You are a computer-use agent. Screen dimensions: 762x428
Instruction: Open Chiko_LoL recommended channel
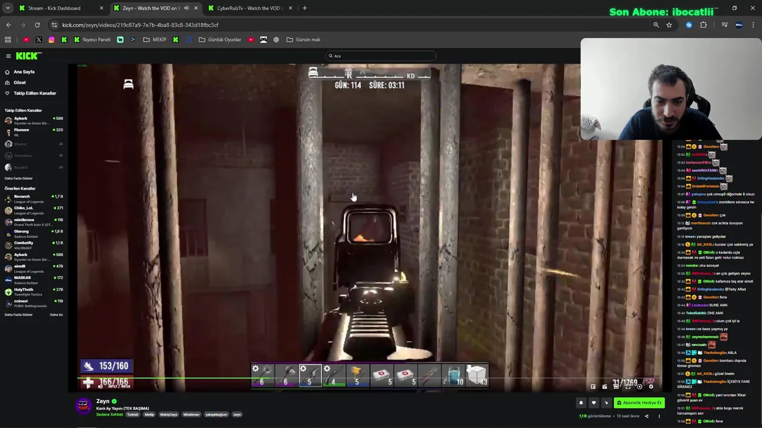coord(34,210)
